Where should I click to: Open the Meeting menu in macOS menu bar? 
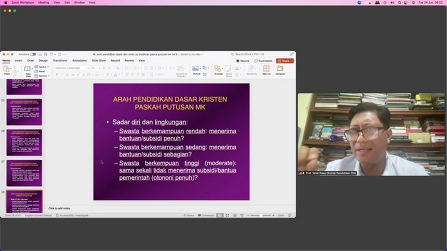[x=44, y=3]
